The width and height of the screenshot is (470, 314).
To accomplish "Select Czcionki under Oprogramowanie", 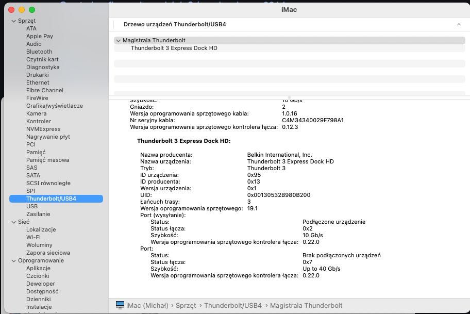I will click(38, 276).
